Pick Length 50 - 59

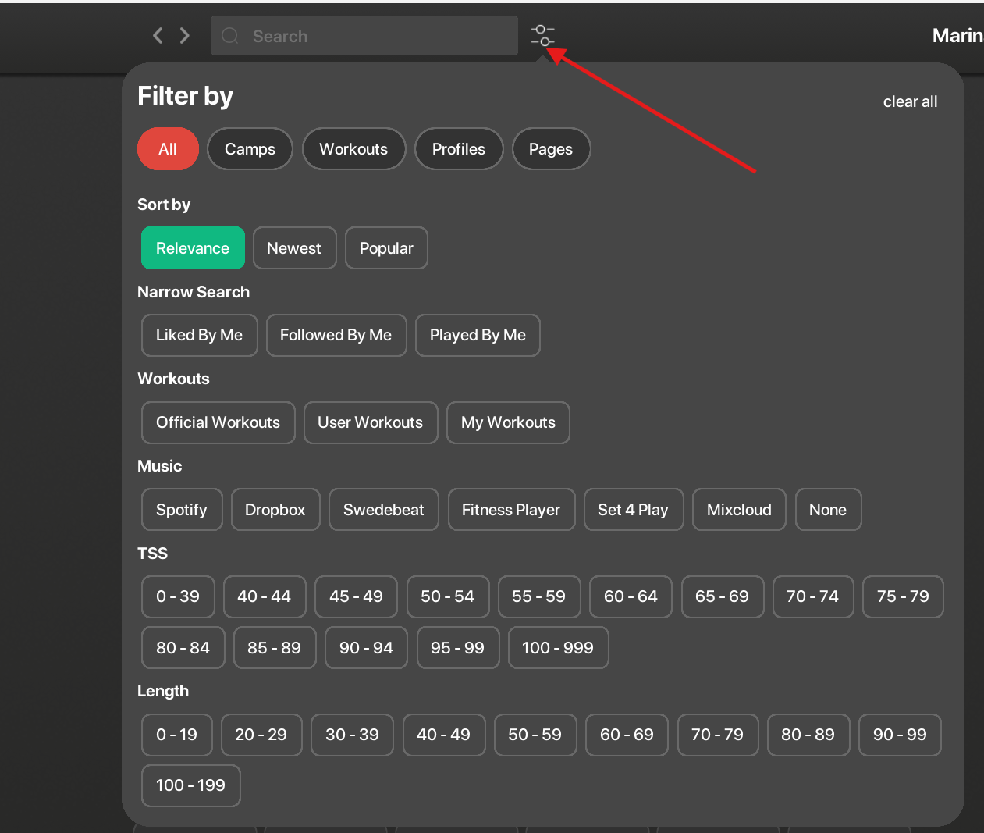535,735
